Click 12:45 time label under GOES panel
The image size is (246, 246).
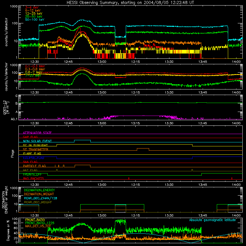point(68,123)
